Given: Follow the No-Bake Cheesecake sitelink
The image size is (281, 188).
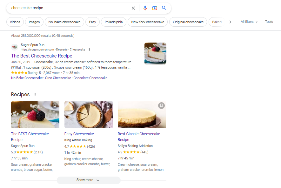Looking at the screenshot, I should pos(27,78).
